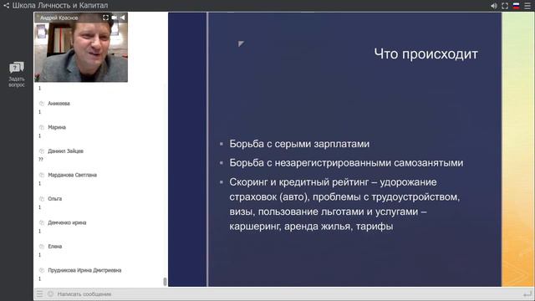This screenshot has height=301, width=535.
Task: Click the '??' message from Даниил Зайцев
Action: click(41, 160)
